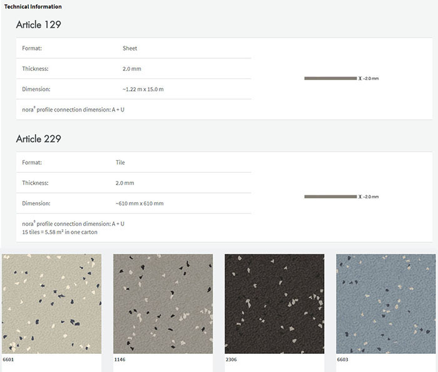438x372 pixels.
Task: Click the 1146 color code label
Action: (x=119, y=360)
